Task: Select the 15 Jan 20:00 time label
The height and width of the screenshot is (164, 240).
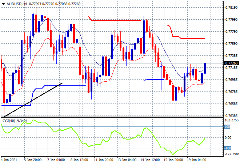Action: click(173, 160)
